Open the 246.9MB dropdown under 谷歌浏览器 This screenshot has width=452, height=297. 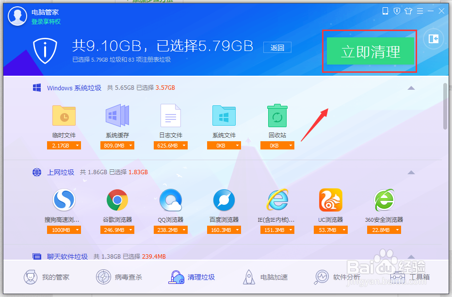point(117,230)
